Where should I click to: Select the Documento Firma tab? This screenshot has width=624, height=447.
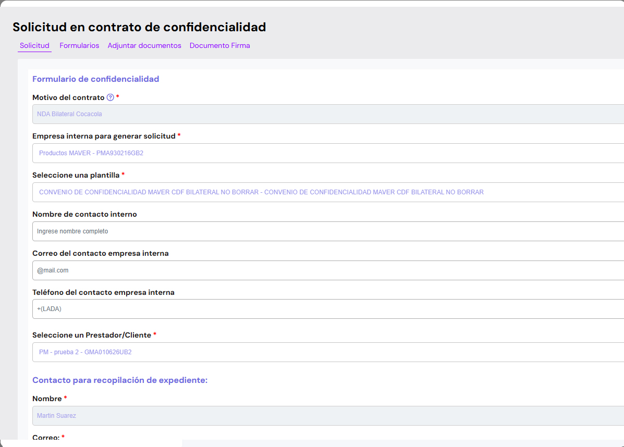pyautogui.click(x=219, y=45)
